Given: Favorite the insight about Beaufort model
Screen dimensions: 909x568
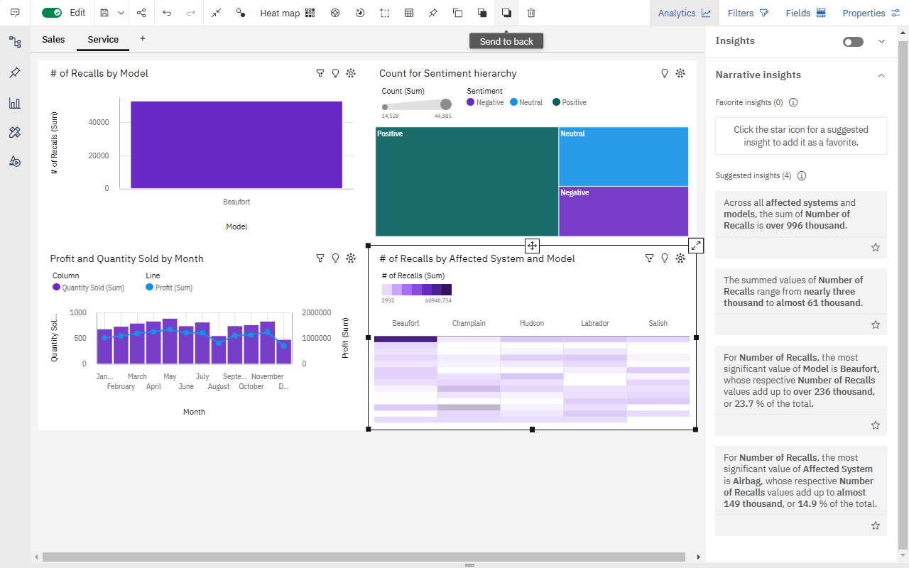Looking at the screenshot, I should (x=875, y=425).
